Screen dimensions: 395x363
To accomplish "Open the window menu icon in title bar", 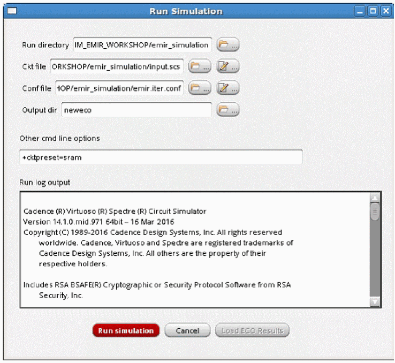I will point(12,11).
